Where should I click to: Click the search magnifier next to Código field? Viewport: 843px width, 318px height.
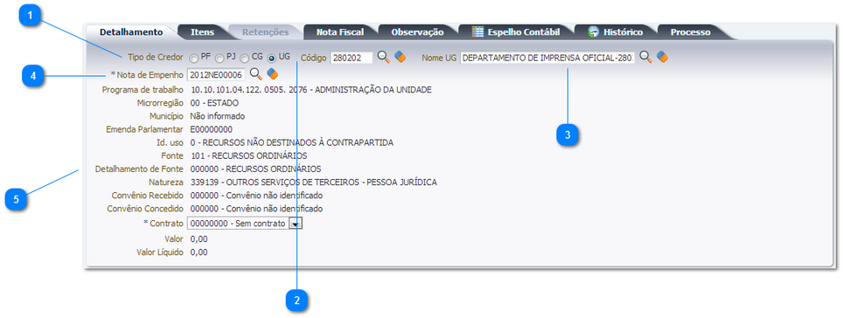(x=383, y=57)
